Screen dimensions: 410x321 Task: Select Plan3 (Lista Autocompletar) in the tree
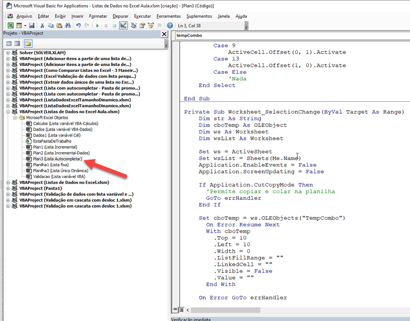(x=57, y=159)
